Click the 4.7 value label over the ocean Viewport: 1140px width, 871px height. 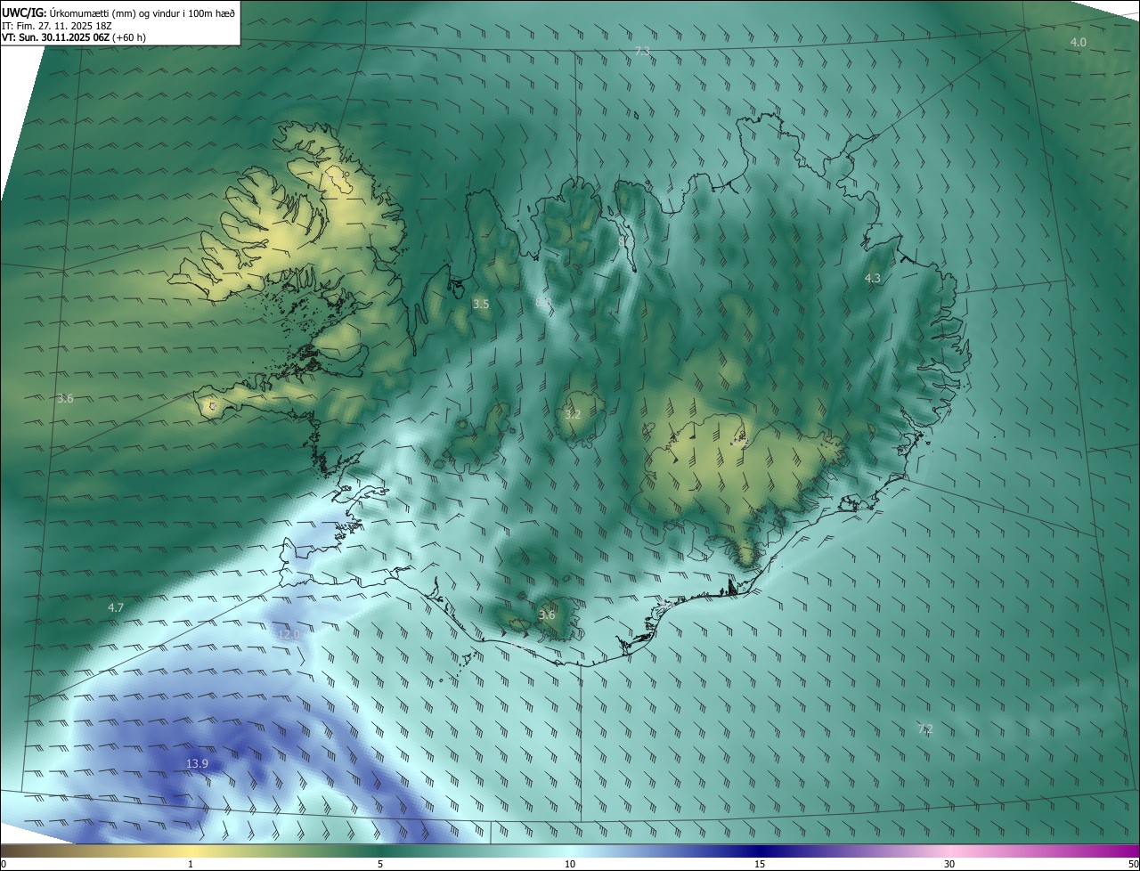coord(116,607)
